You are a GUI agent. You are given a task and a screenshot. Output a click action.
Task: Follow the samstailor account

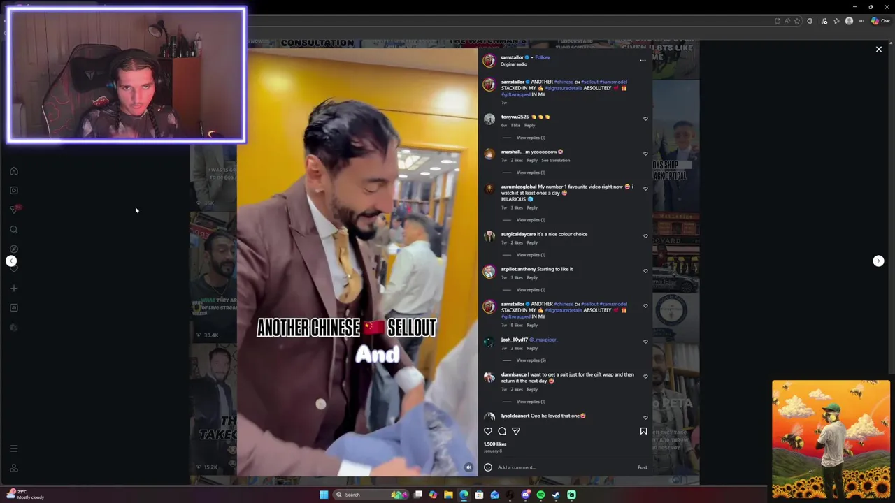543,57
